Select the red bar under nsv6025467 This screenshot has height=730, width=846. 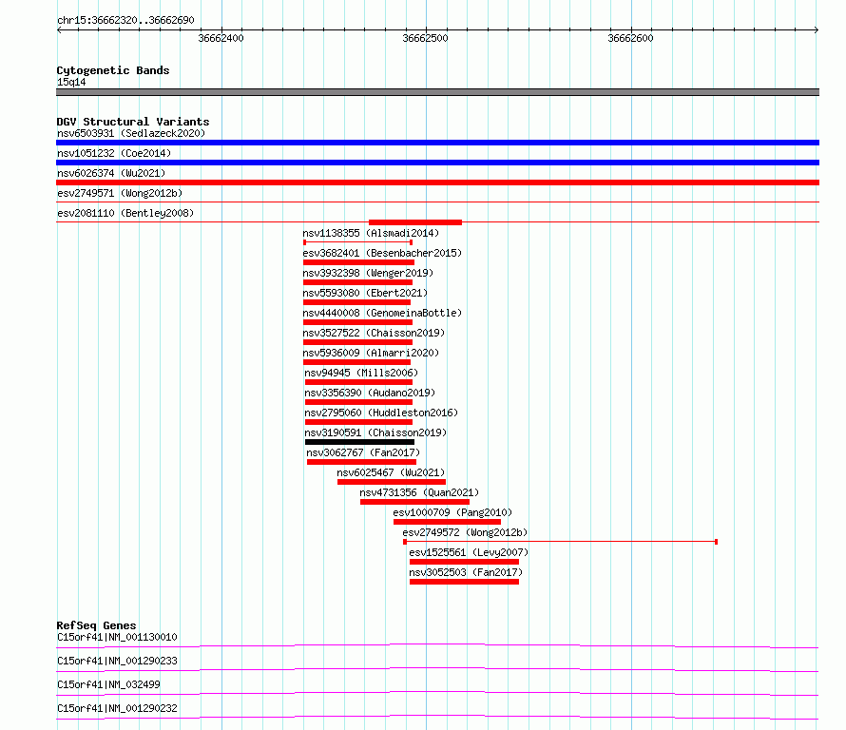coord(392,482)
